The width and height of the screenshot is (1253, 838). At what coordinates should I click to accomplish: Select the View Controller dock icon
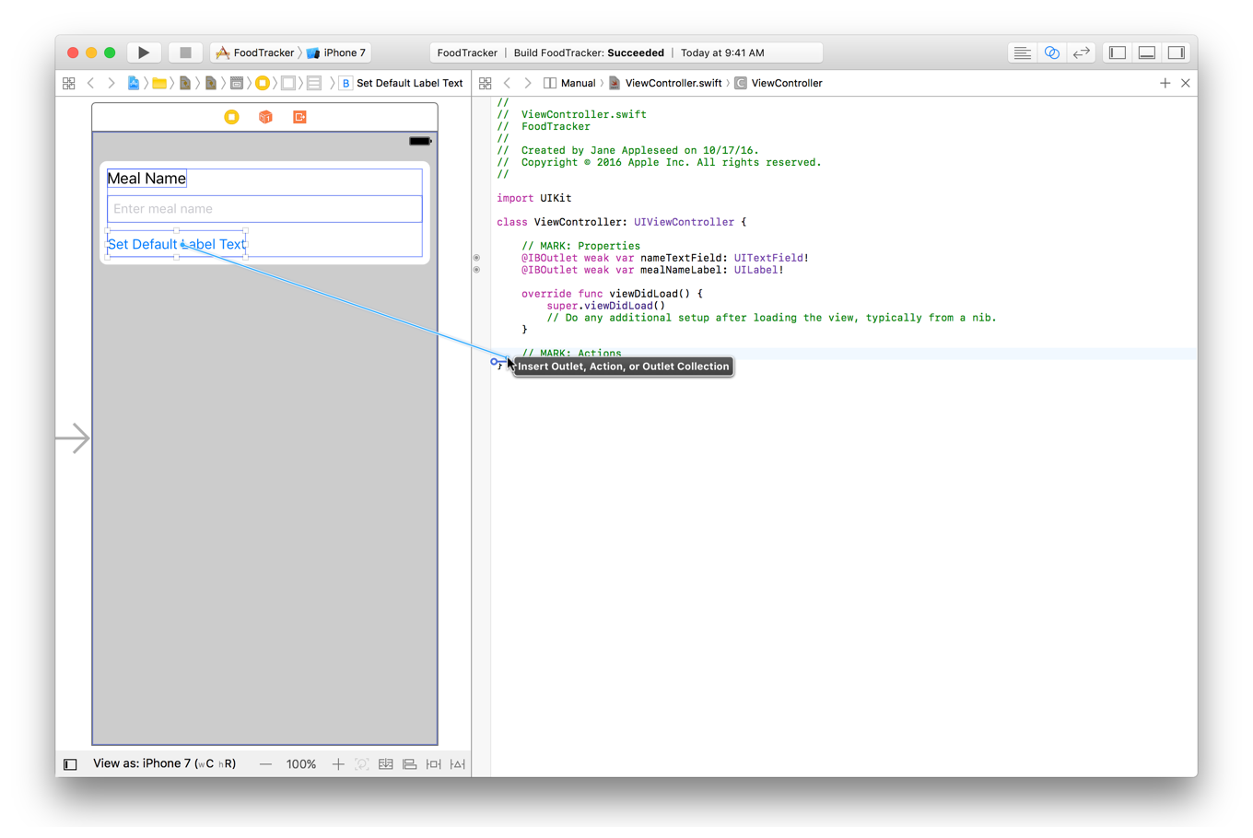coord(232,117)
